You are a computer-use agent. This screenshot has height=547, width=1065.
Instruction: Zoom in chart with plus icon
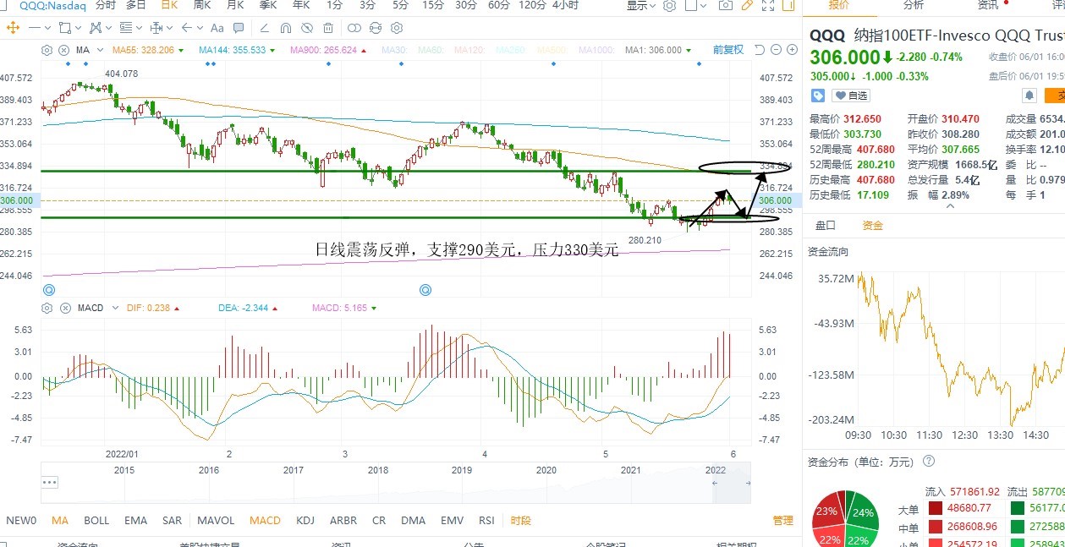[x=792, y=50]
